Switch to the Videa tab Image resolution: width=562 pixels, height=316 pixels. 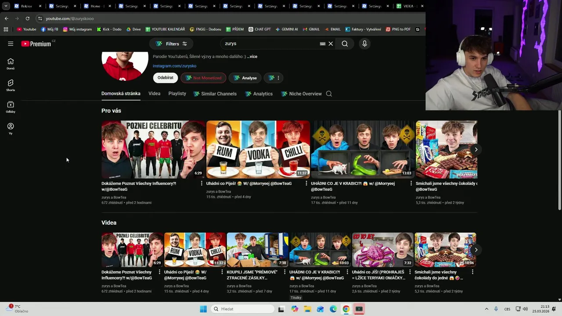click(x=154, y=93)
